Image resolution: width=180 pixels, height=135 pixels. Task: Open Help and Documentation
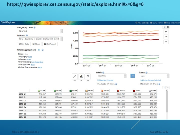click(172, 23)
